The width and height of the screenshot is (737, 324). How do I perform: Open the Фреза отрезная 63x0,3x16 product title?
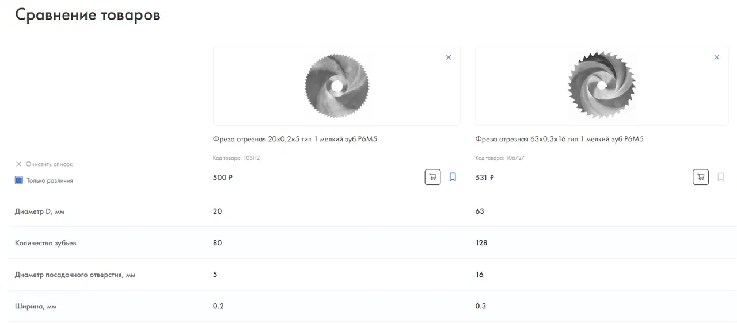click(559, 139)
